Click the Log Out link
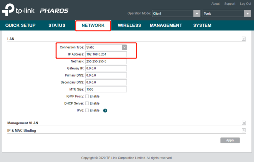This screenshot has height=162, width=254. [x=245, y=4]
